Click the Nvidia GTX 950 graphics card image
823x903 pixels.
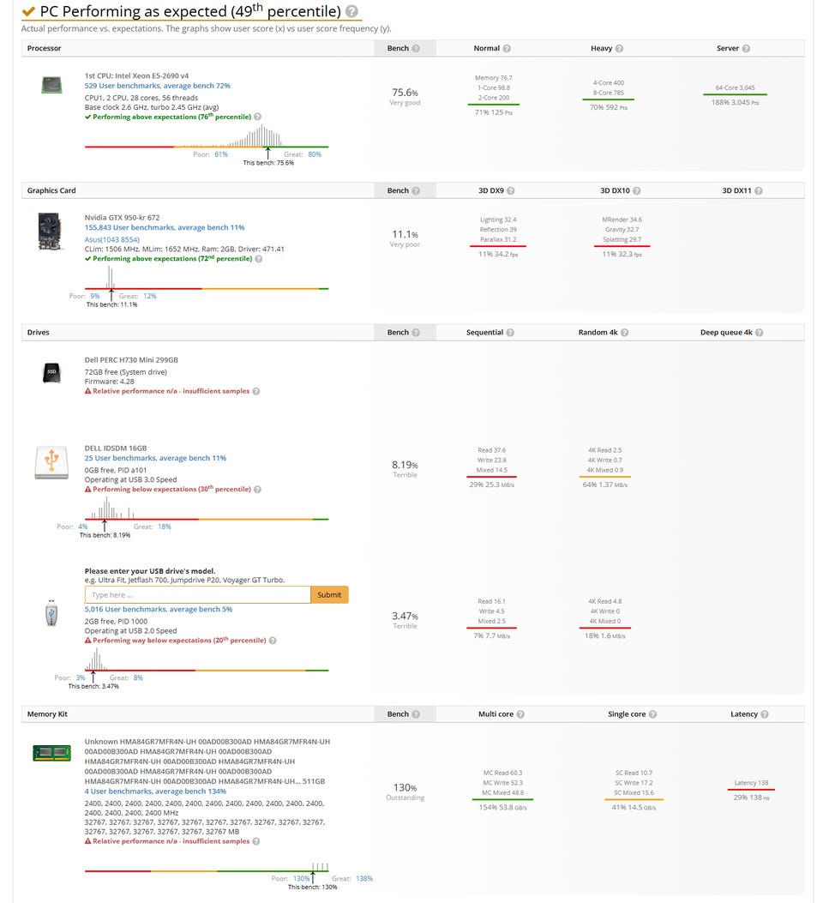(x=51, y=232)
